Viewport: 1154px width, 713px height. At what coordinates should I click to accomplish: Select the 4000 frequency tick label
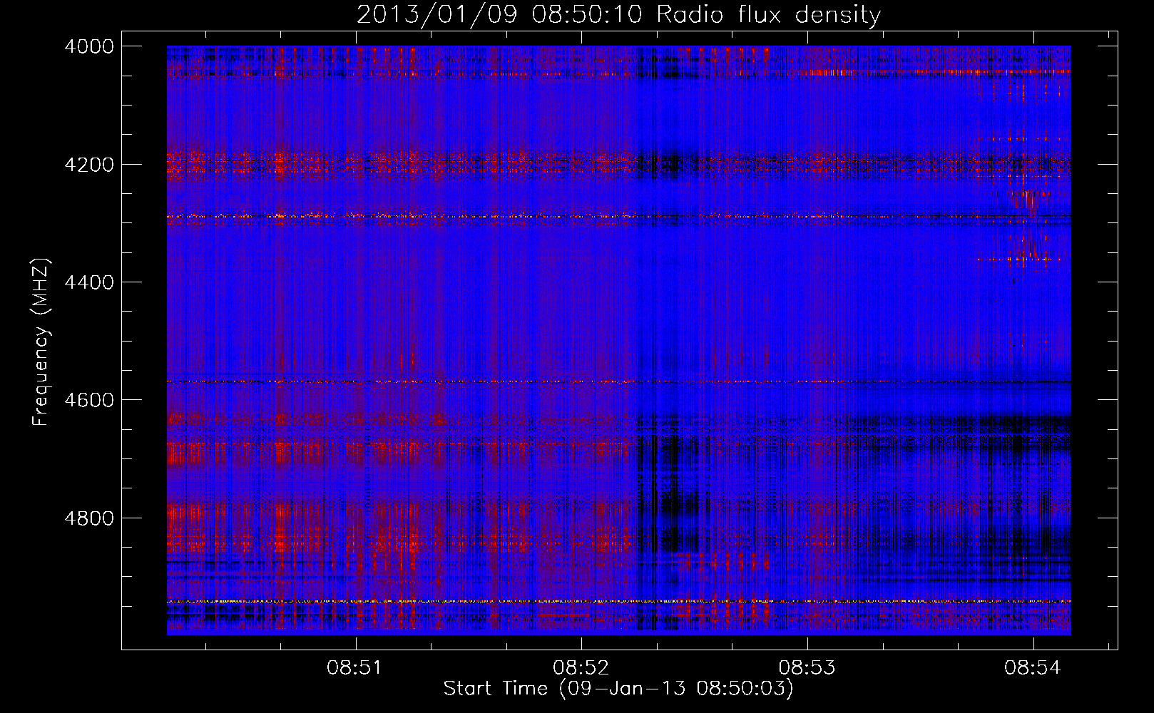(89, 46)
